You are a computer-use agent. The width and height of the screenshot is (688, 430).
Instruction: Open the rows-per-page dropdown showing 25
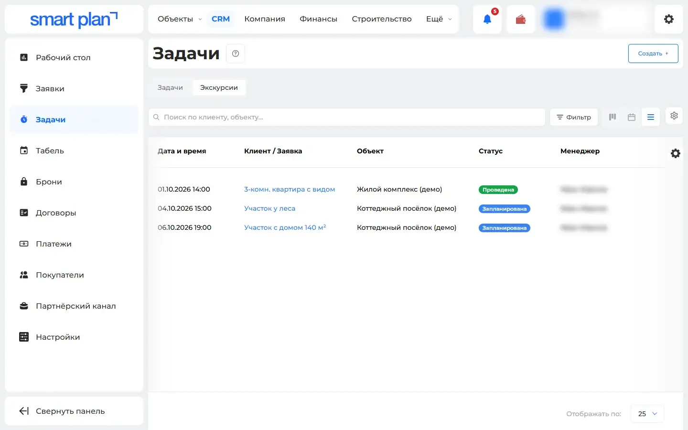(647, 414)
